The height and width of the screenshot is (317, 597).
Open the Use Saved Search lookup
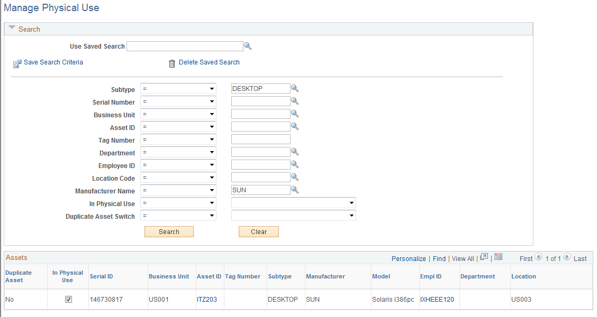coord(248,46)
